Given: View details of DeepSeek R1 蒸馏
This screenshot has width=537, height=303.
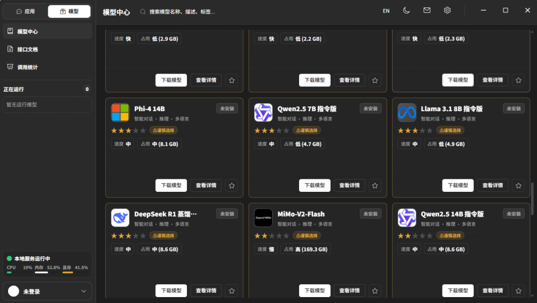Looking at the screenshot, I should 206,291.
